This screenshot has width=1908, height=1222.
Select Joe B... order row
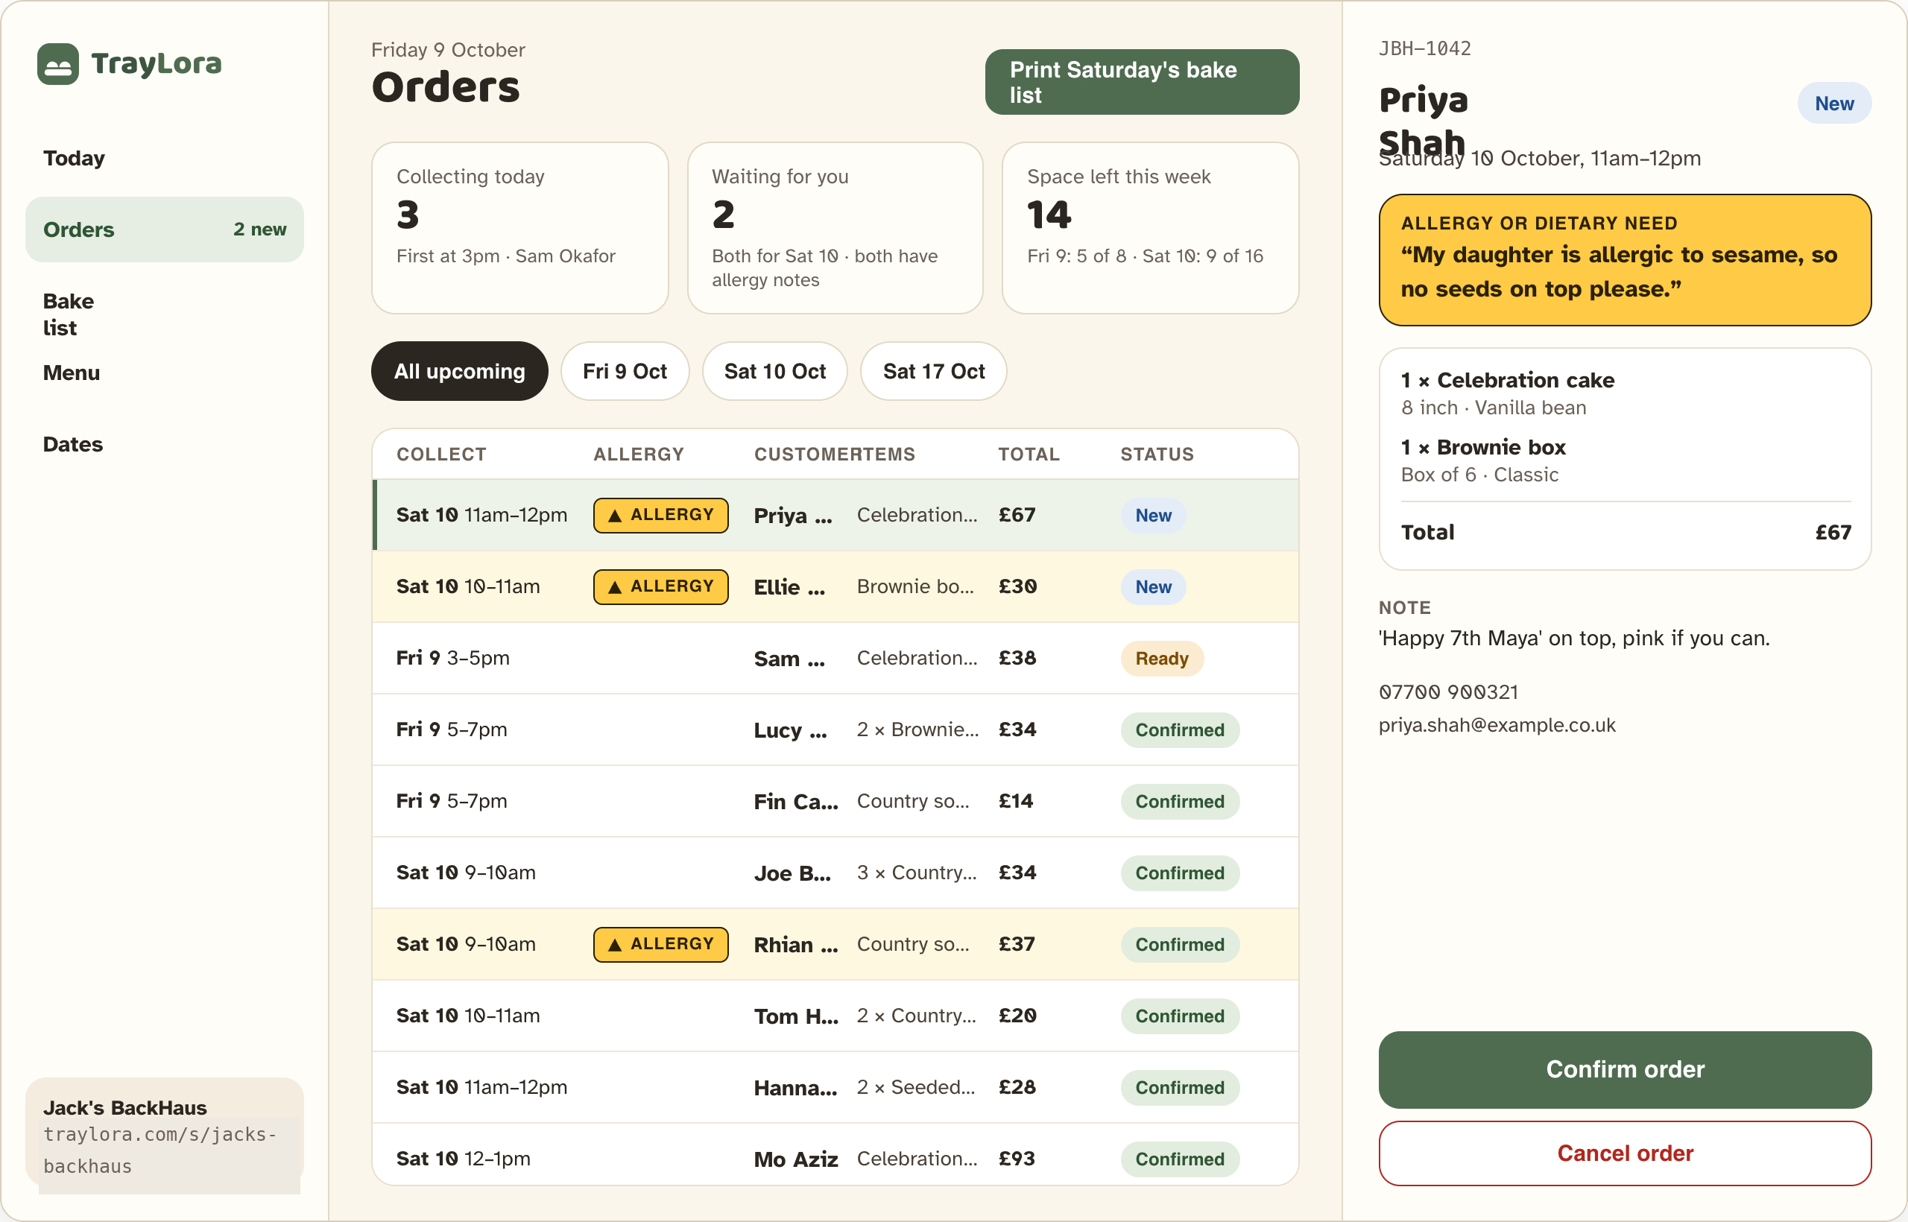(835, 872)
